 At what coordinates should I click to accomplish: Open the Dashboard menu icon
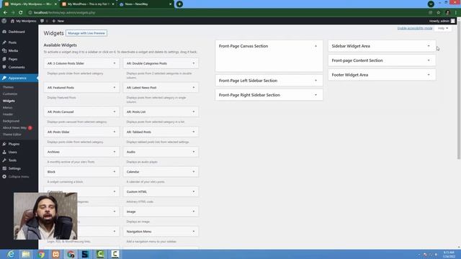[4, 32]
